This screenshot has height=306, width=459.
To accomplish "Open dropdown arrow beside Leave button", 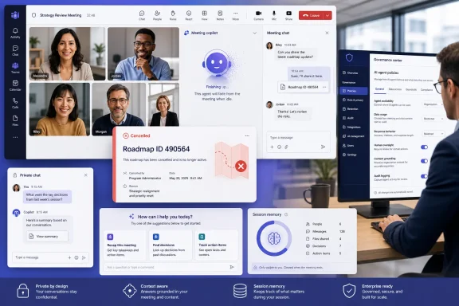I will pyautogui.click(x=328, y=15).
